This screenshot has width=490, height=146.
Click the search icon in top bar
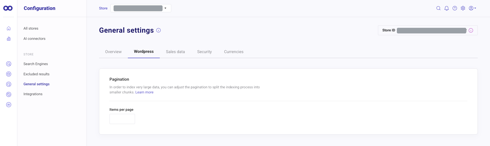438,8
